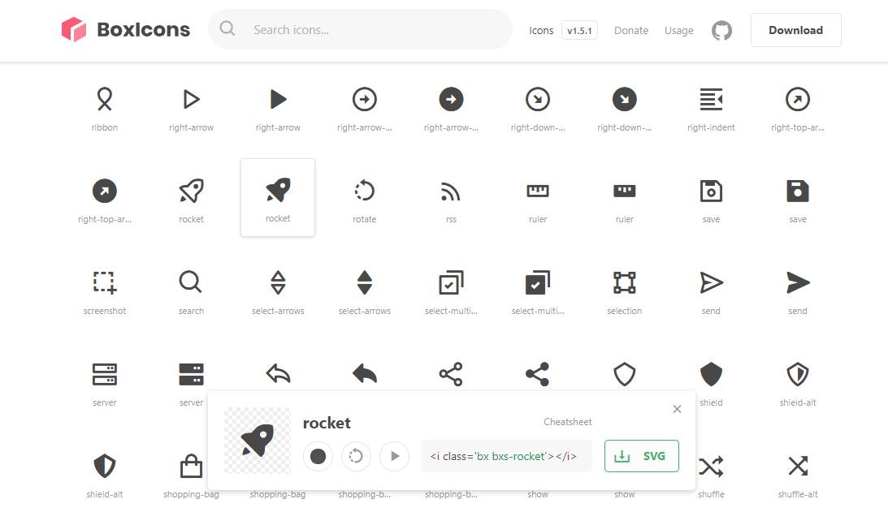Click the rss feed icon

click(x=451, y=190)
